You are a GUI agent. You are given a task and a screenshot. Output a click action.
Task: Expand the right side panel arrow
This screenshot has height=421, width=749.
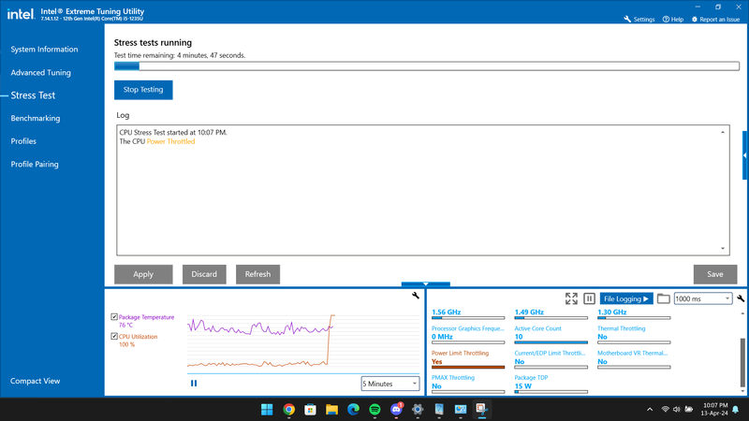[745, 155]
